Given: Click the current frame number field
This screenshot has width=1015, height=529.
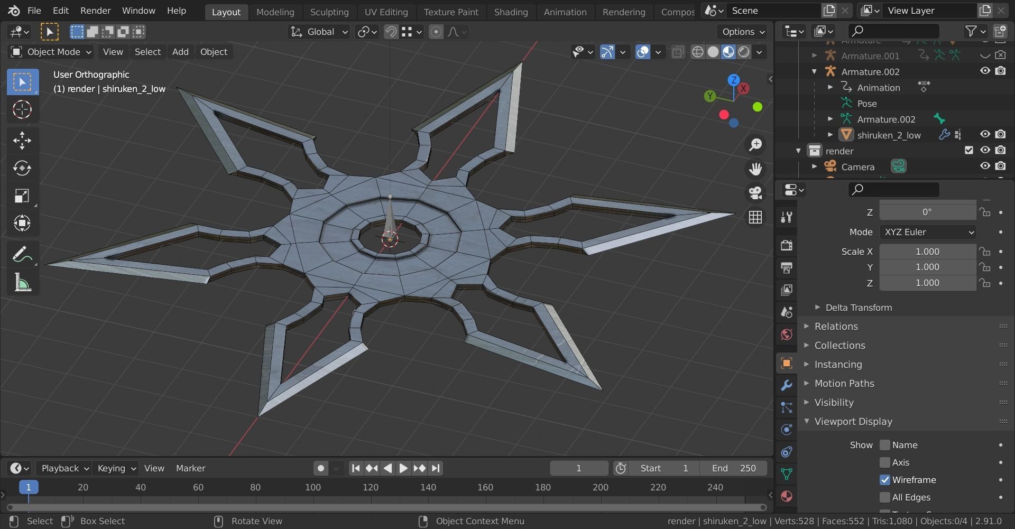Looking at the screenshot, I should [x=579, y=468].
